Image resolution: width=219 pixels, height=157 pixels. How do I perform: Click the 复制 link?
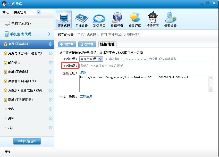pyautogui.click(x=83, y=73)
